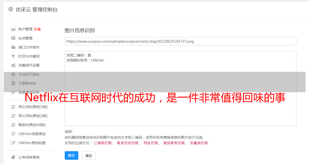309x164 pixels.
Task: Open 同义词伪原创[2版] menu item
Action: click(33, 116)
